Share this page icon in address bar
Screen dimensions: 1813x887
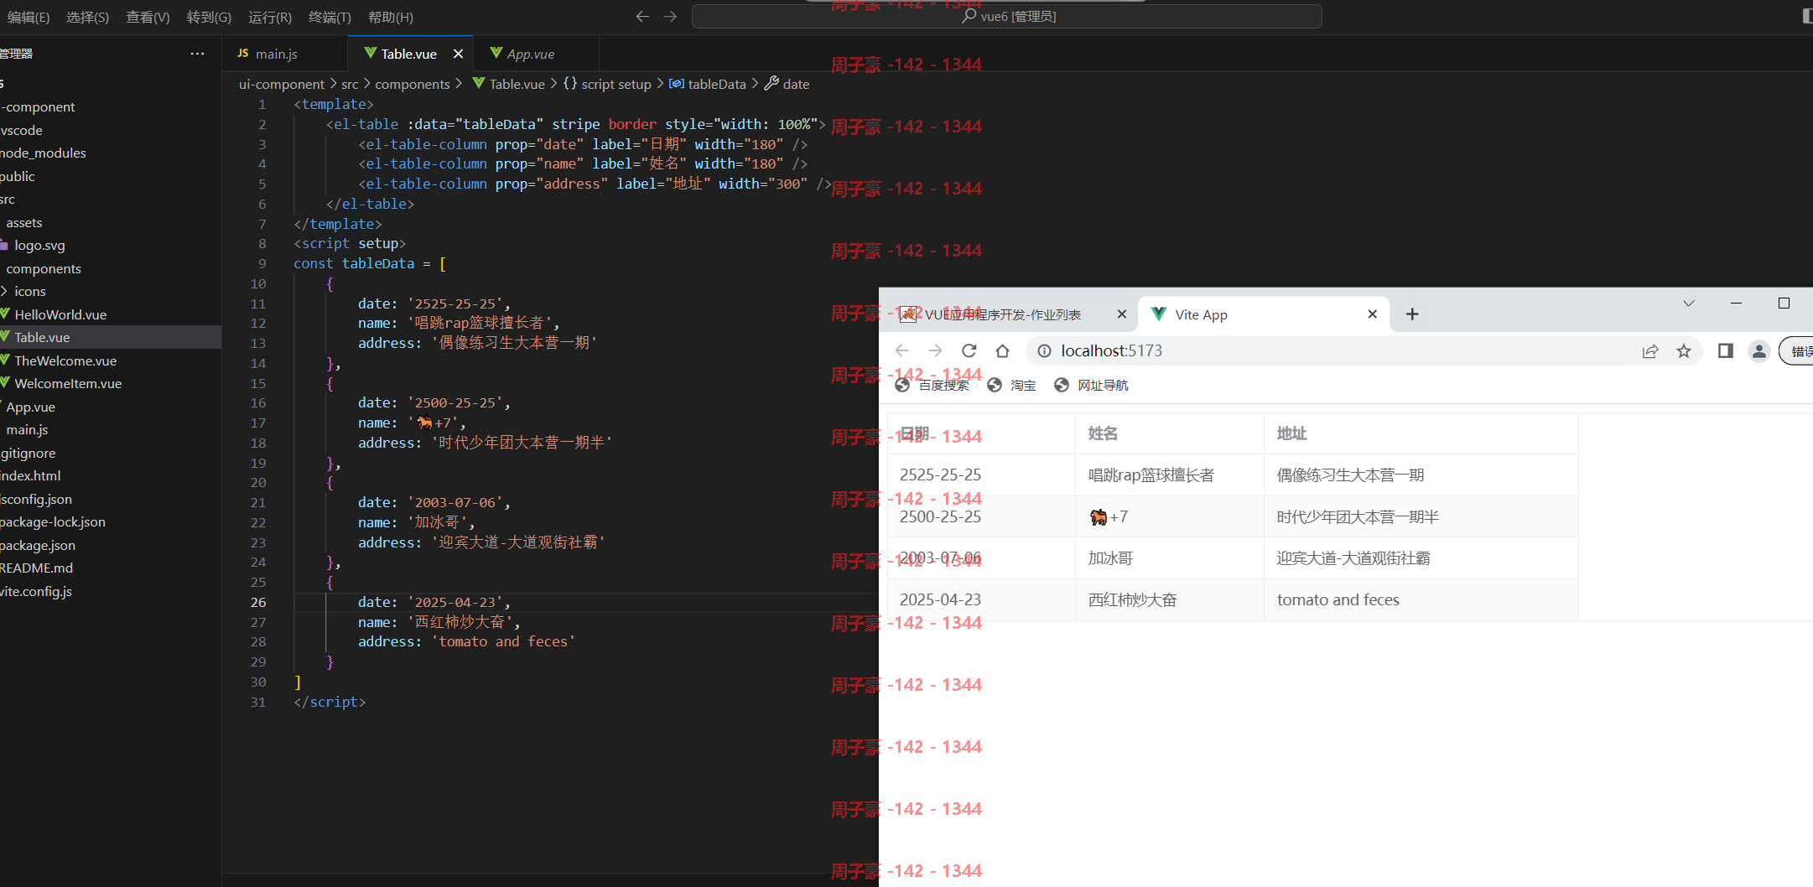pos(1650,351)
